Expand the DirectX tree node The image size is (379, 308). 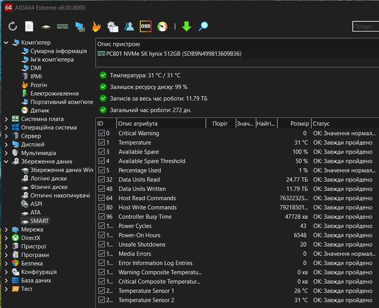point(6,238)
